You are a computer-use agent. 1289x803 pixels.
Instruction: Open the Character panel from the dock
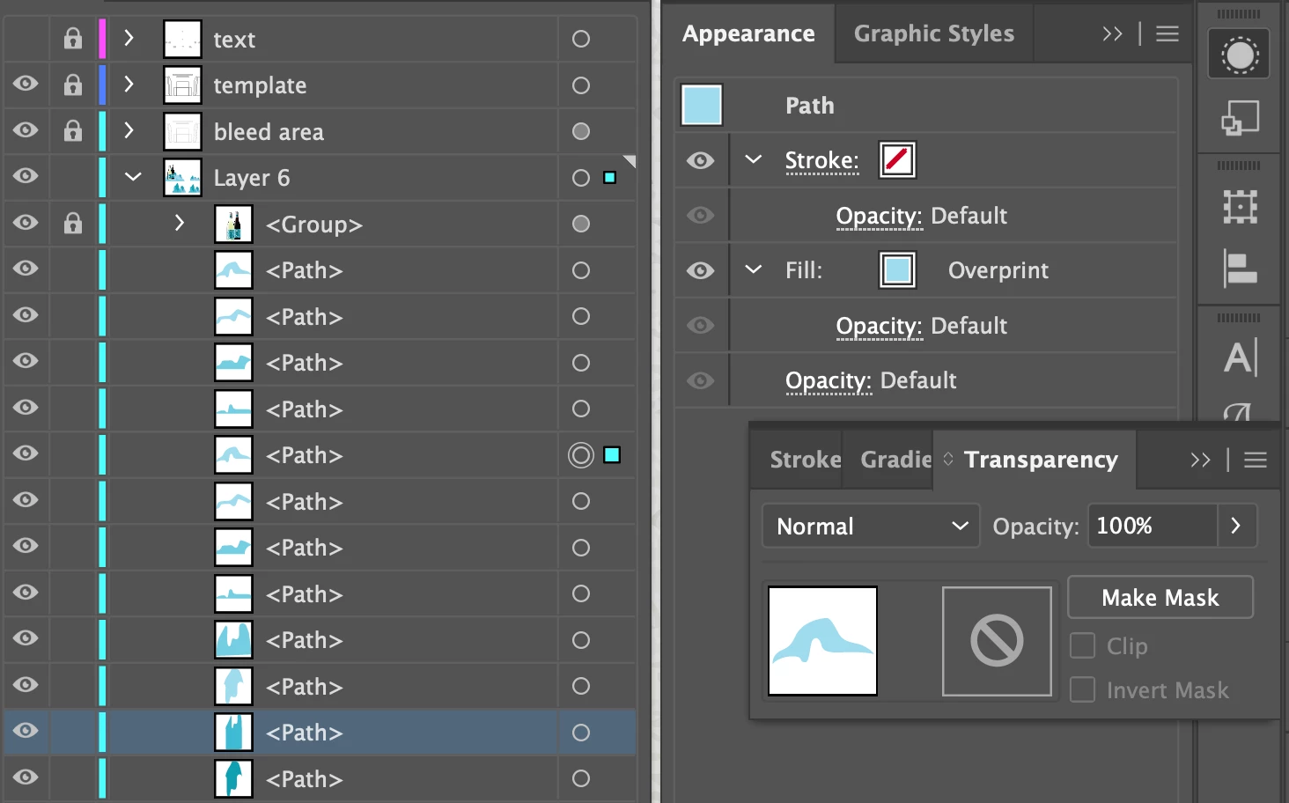click(x=1240, y=357)
